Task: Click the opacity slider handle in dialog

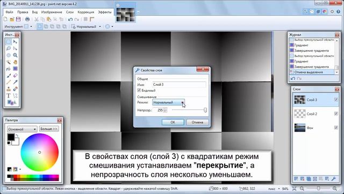Action: (205, 110)
